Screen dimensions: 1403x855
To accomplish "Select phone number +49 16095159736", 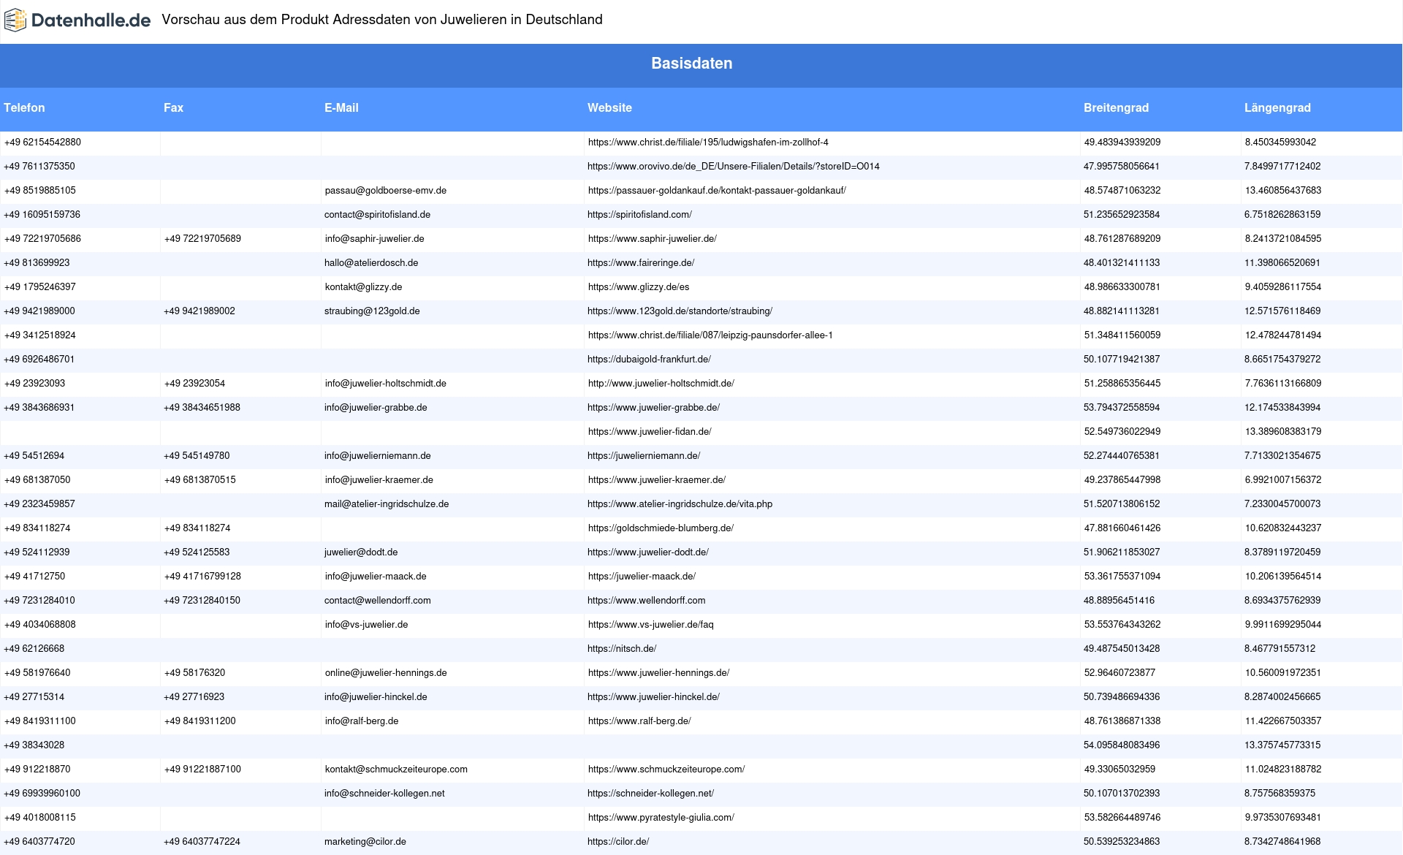I will tap(42, 215).
